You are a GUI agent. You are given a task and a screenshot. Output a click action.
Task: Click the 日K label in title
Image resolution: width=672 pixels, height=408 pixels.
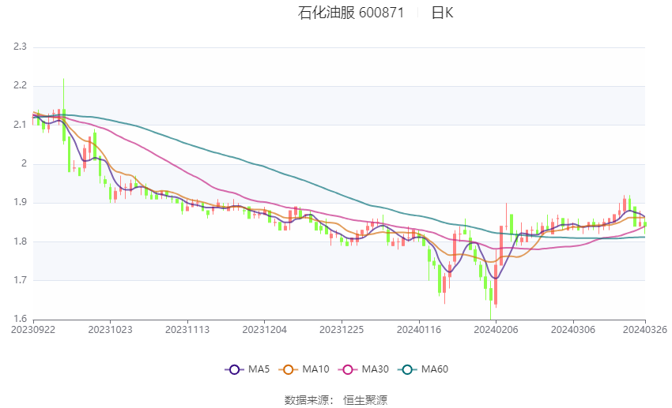pyautogui.click(x=442, y=13)
